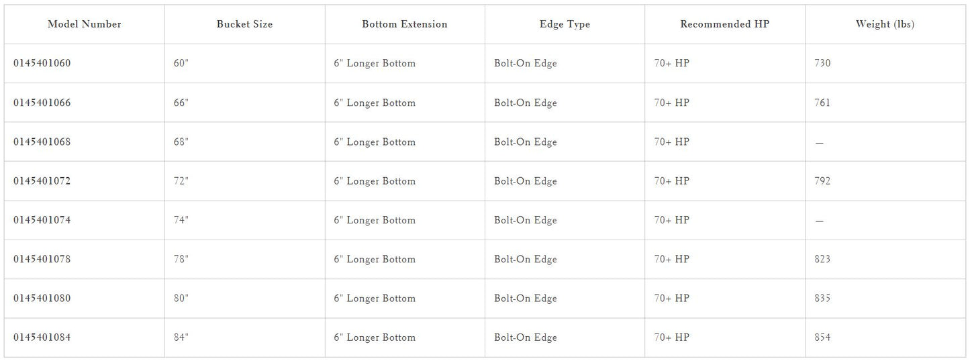Select the 66" bucket size cell

[181, 103]
